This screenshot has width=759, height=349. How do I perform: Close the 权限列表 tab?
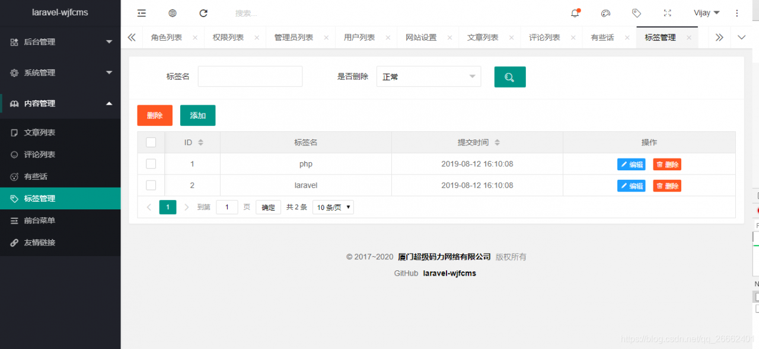(257, 38)
